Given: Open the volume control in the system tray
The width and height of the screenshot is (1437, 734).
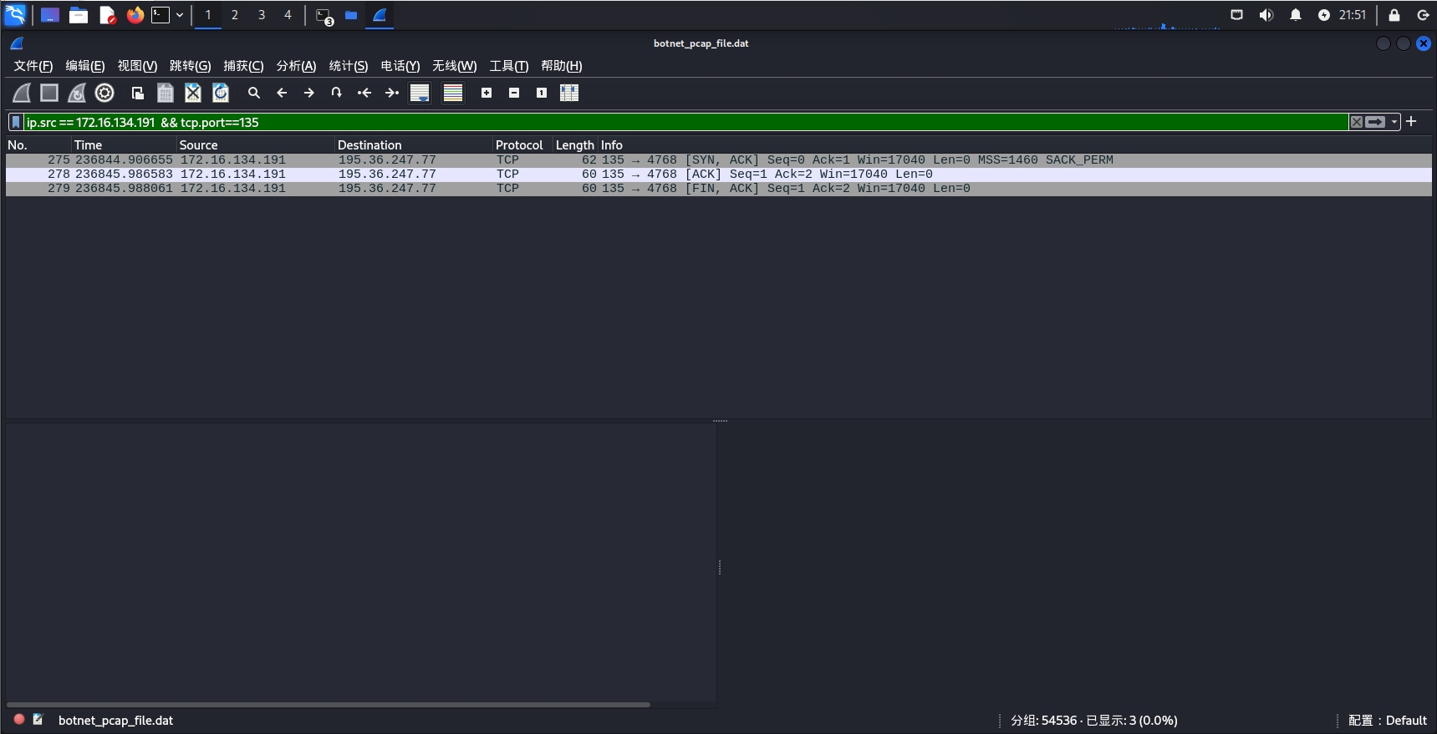Looking at the screenshot, I should click(1266, 15).
